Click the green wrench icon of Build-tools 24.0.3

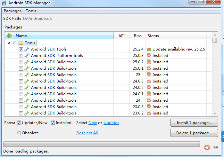tap(27, 81)
